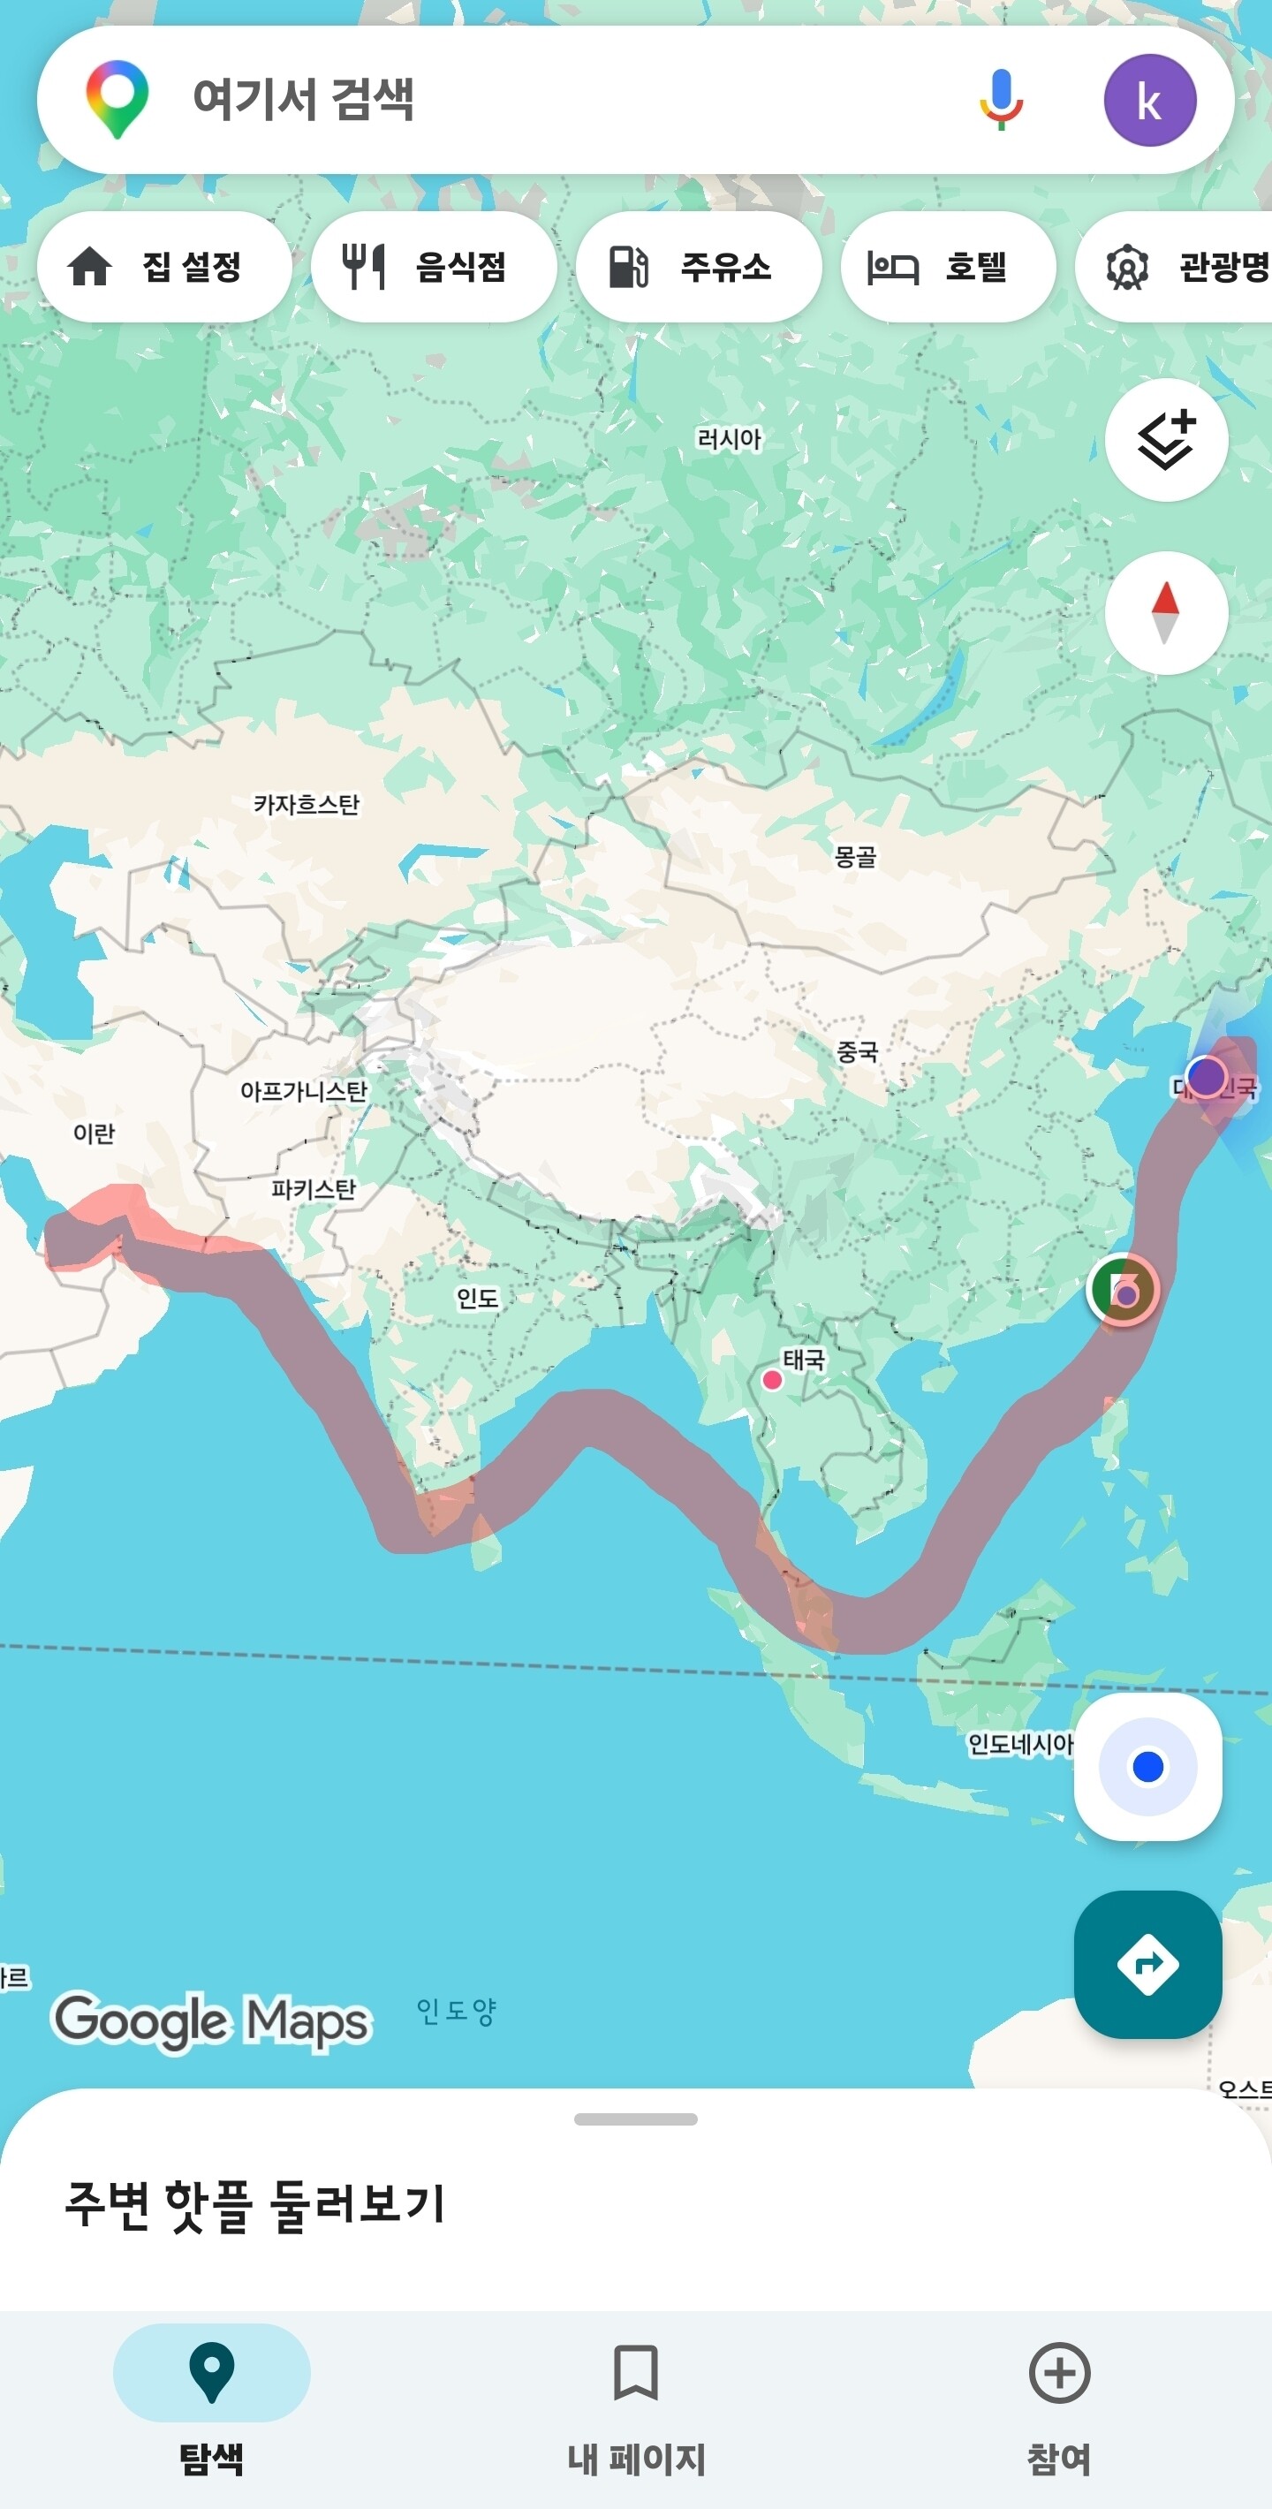Choose the 호텔 hotel chip
Screen dimensions: 1272x2509
tap(948, 266)
